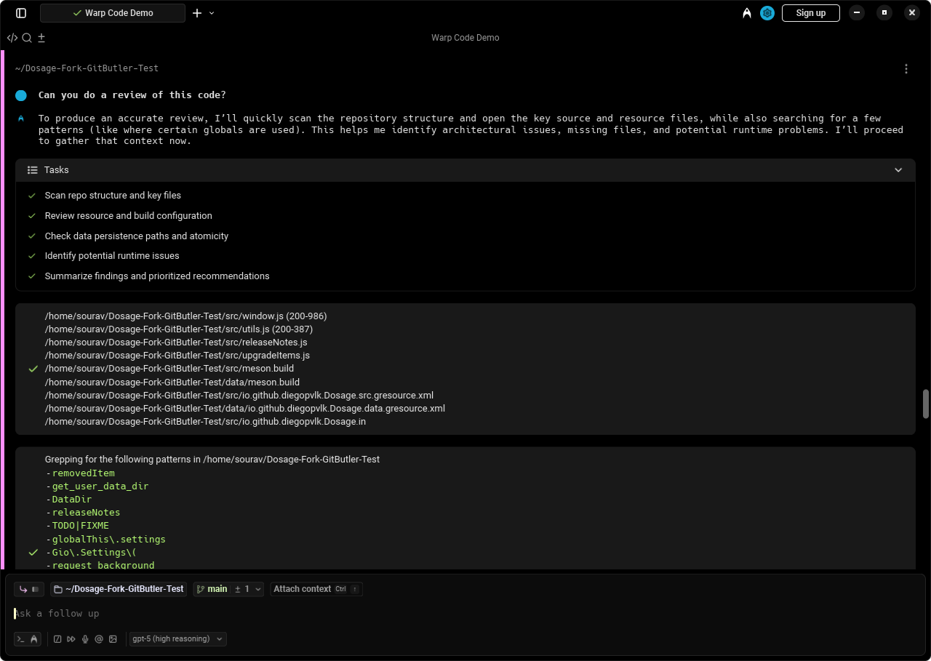Select grep pattern 'TODO|FIXME'
Image resolution: width=931 pixels, height=661 pixels.
81,526
